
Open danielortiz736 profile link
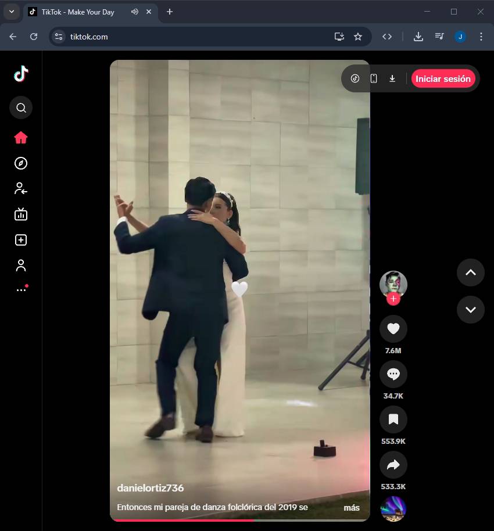[151, 488]
